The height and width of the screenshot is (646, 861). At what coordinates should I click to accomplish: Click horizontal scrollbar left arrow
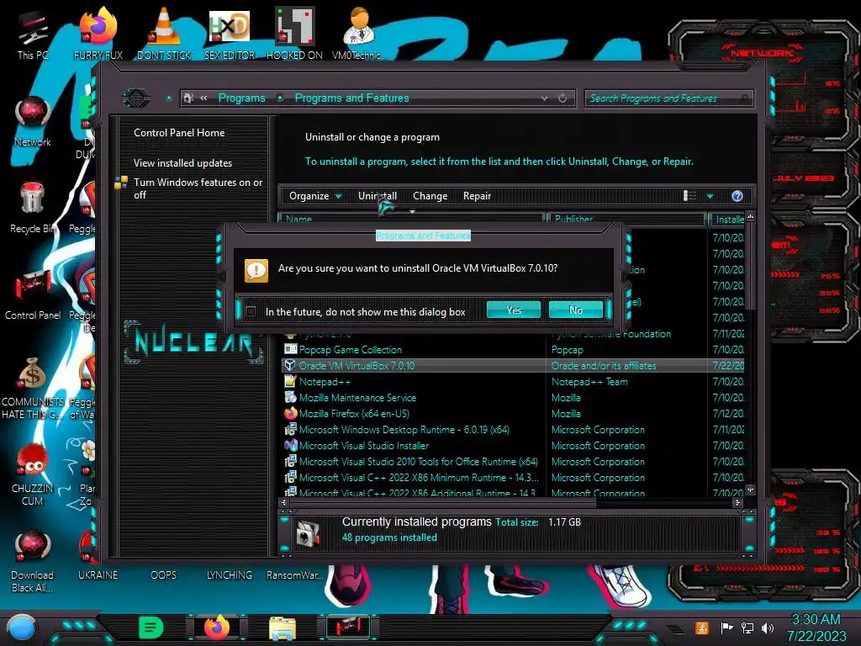point(284,502)
